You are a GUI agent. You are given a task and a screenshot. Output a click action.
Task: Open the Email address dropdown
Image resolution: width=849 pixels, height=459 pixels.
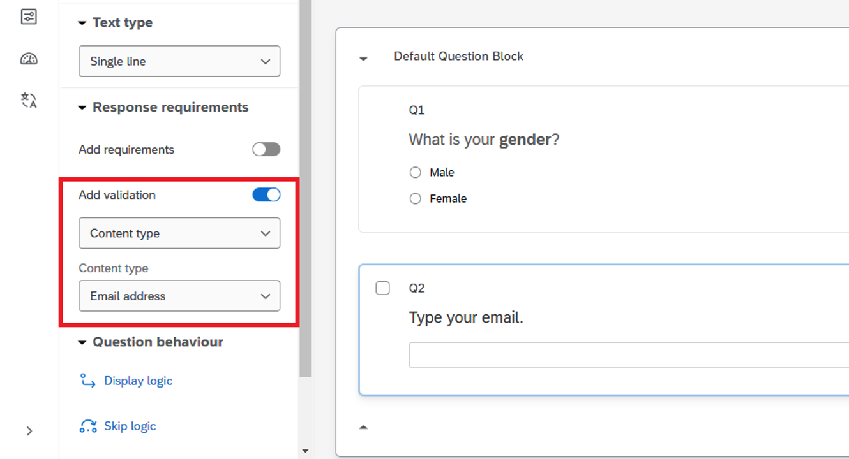pyautogui.click(x=179, y=296)
